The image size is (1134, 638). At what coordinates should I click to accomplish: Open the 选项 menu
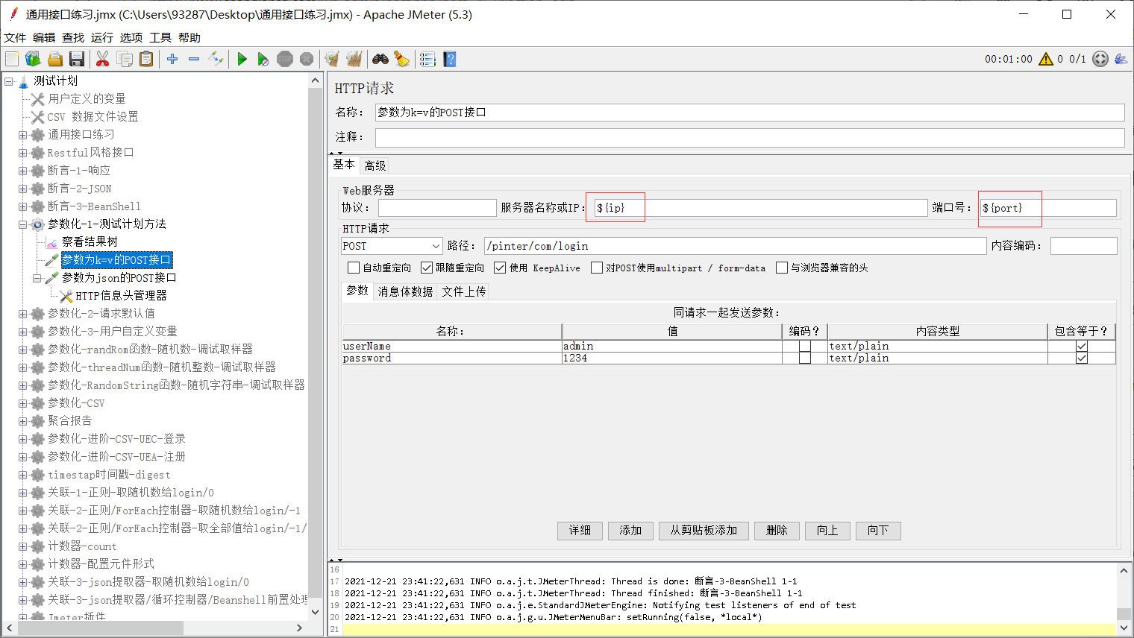pyautogui.click(x=131, y=37)
